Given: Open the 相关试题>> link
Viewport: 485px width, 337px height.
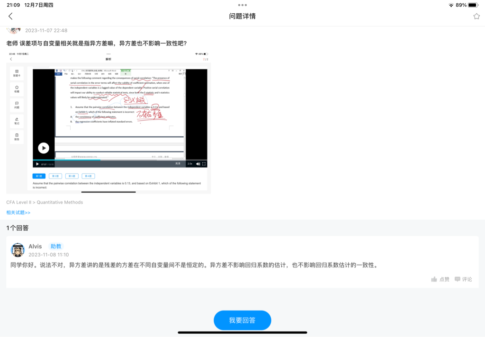Looking at the screenshot, I should (18, 213).
